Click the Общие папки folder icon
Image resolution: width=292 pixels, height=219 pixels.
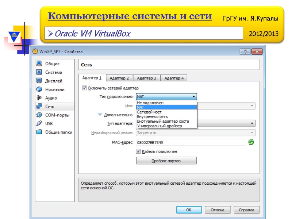[x=39, y=132]
